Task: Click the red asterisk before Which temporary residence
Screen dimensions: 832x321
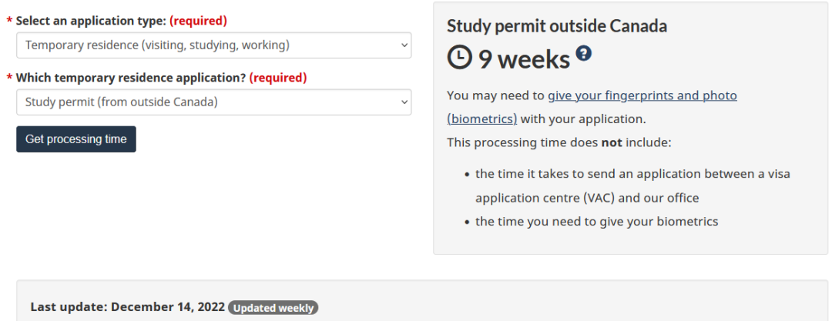Action: (8, 79)
